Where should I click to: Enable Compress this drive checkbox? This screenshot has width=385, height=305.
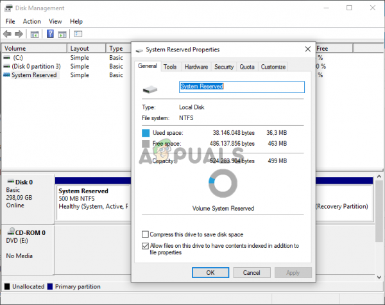pos(145,234)
